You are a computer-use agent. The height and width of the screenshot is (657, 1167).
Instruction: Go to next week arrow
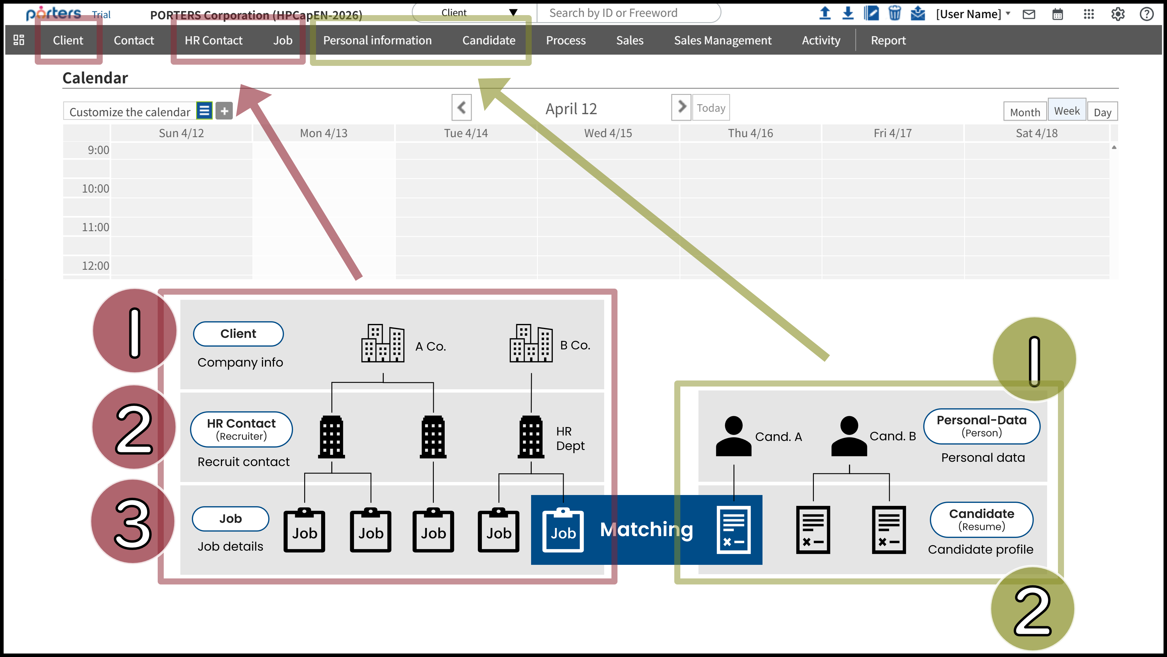pos(681,107)
